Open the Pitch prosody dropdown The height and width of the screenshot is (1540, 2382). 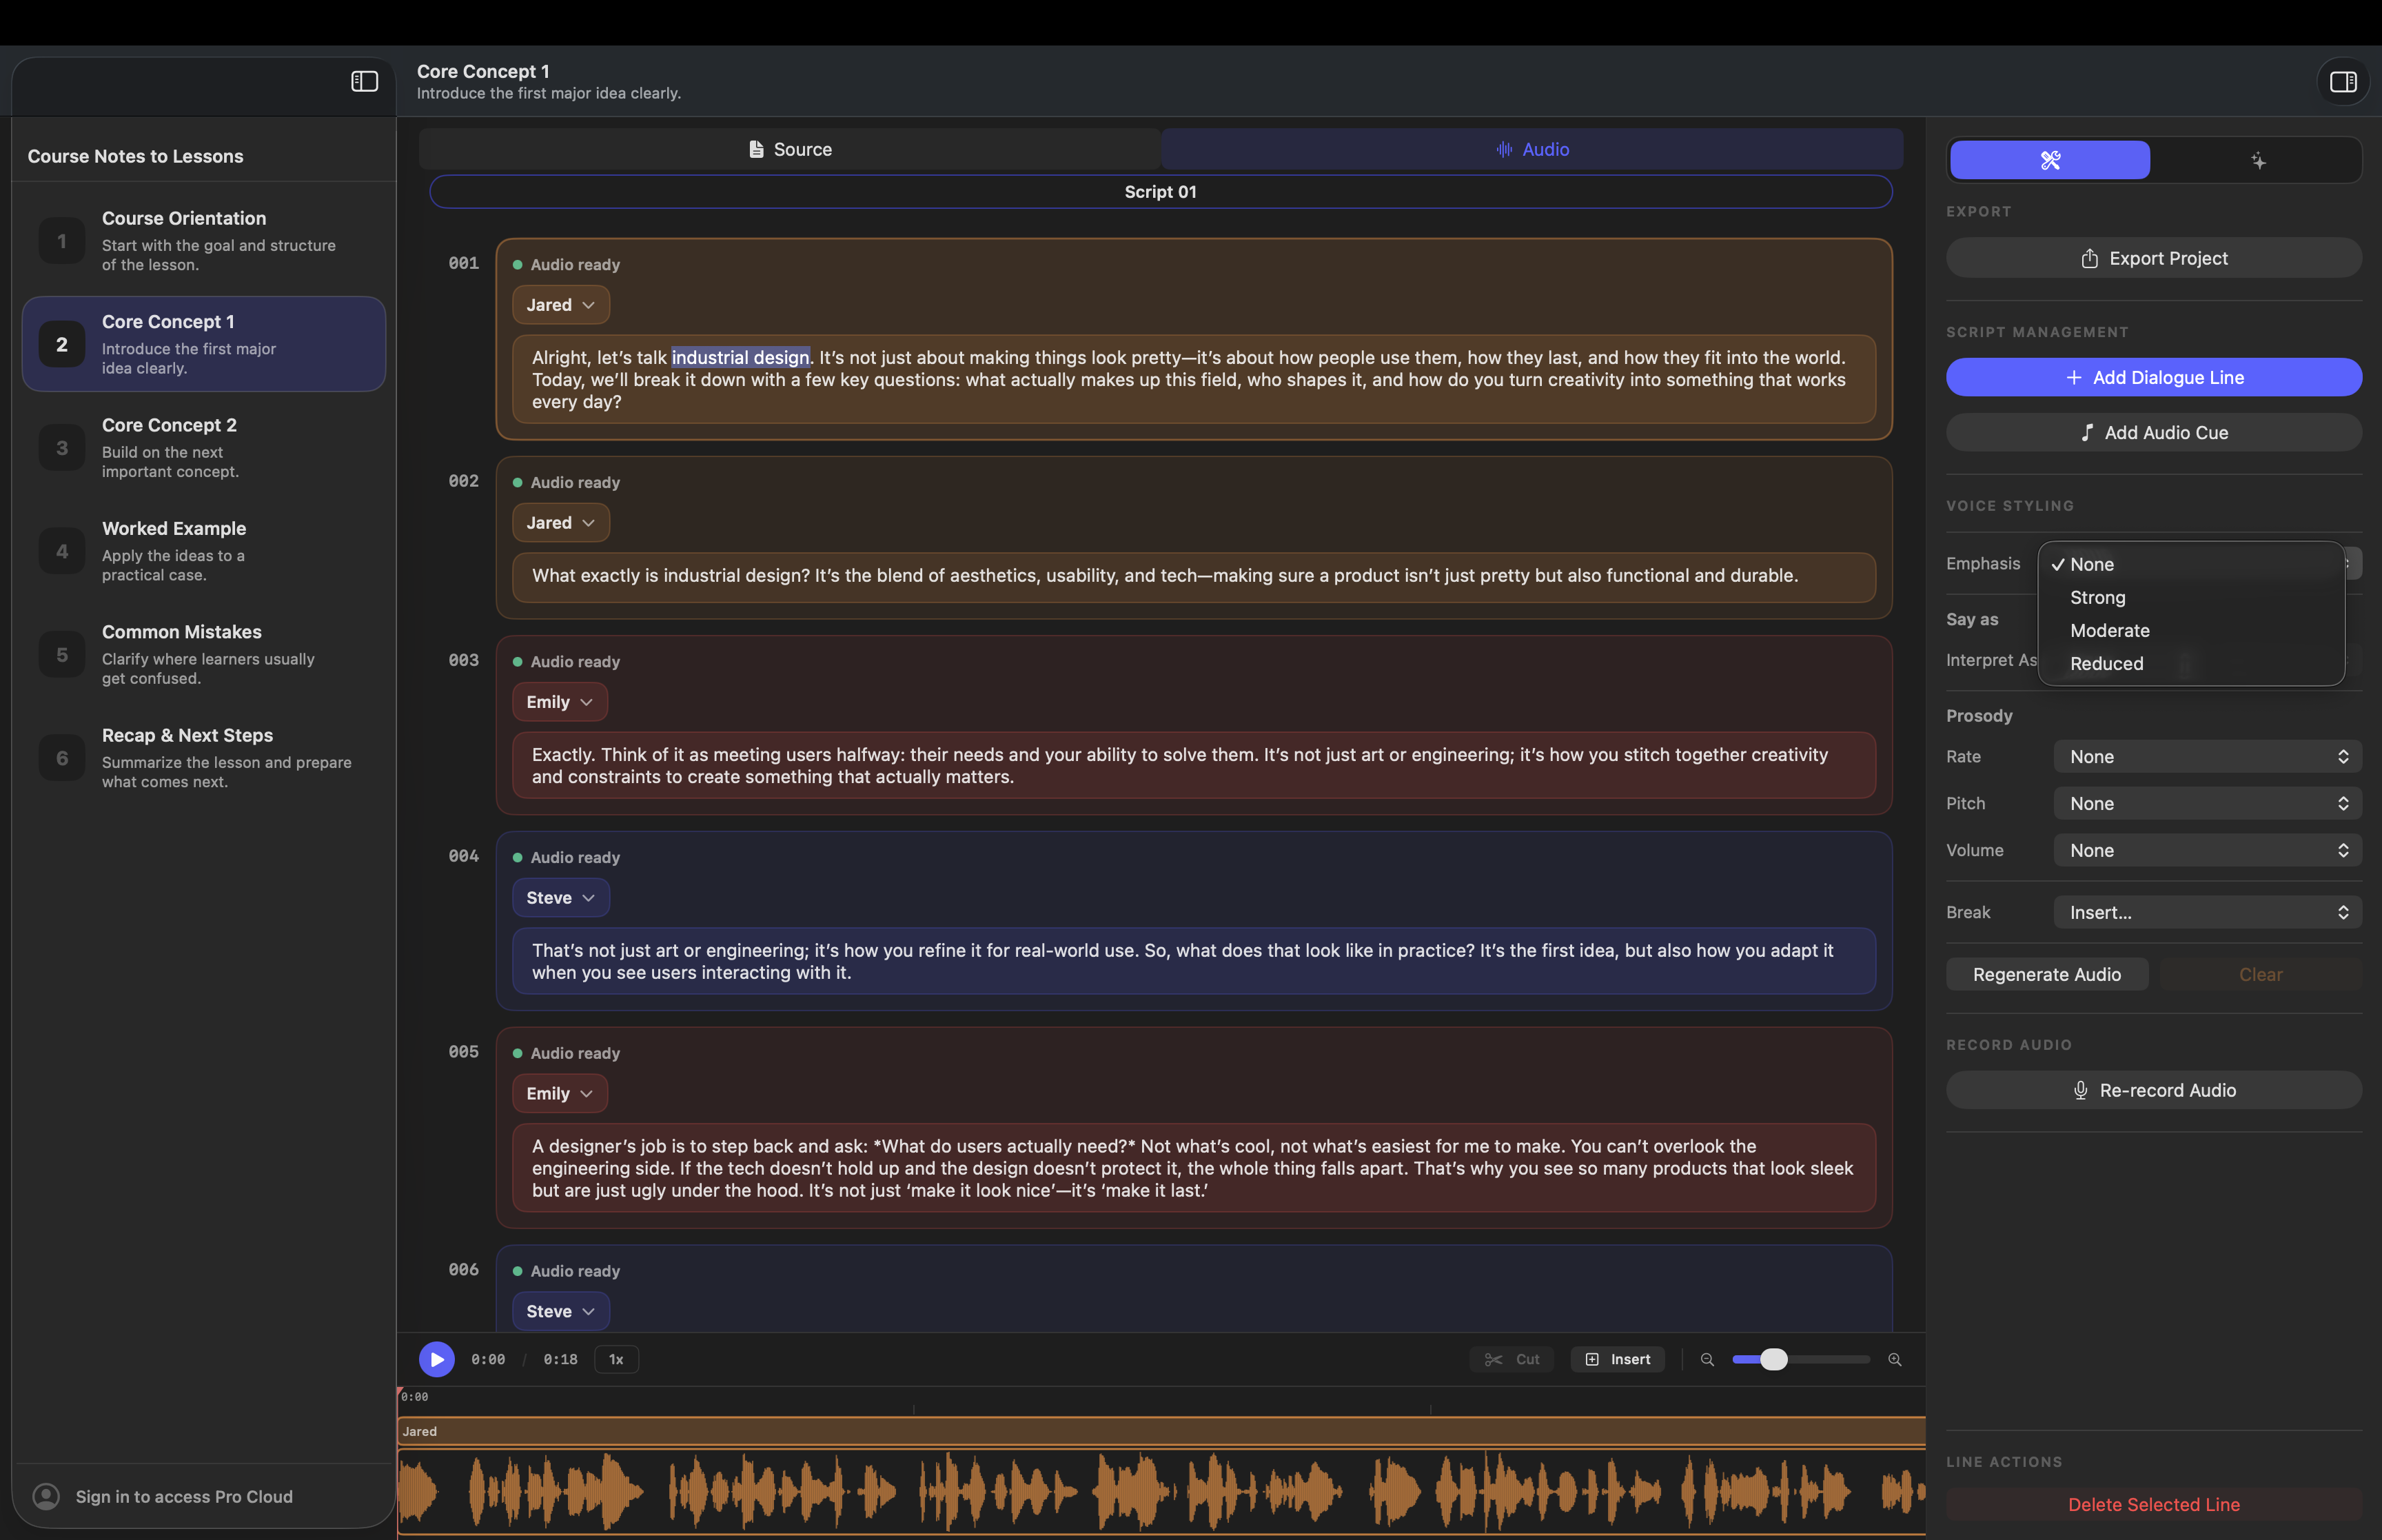pos(2207,803)
